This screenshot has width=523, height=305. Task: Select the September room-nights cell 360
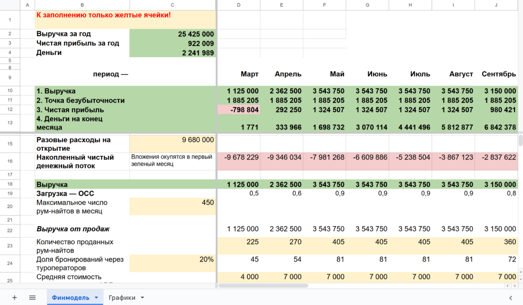(x=496, y=246)
